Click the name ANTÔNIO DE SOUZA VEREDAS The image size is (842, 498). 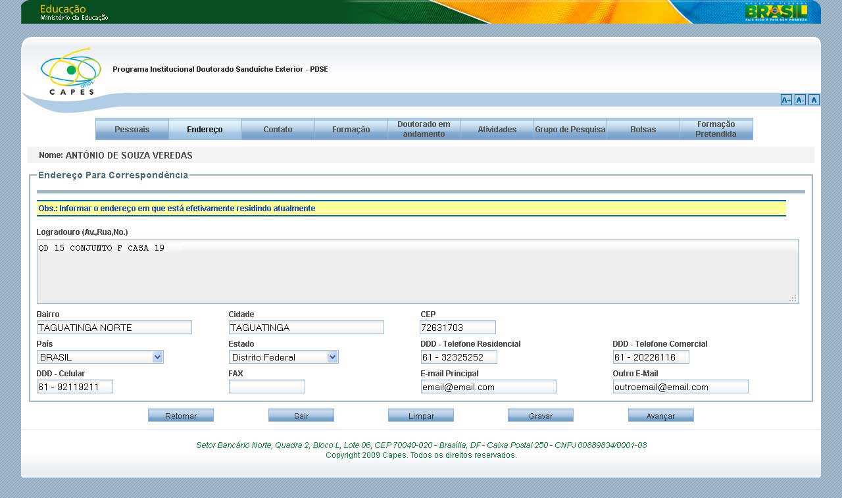coord(129,155)
